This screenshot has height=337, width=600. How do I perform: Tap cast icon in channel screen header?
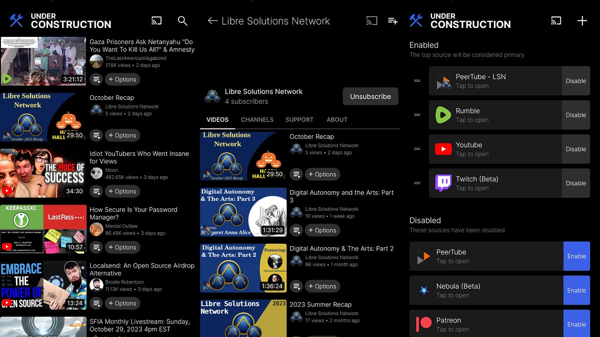click(371, 20)
